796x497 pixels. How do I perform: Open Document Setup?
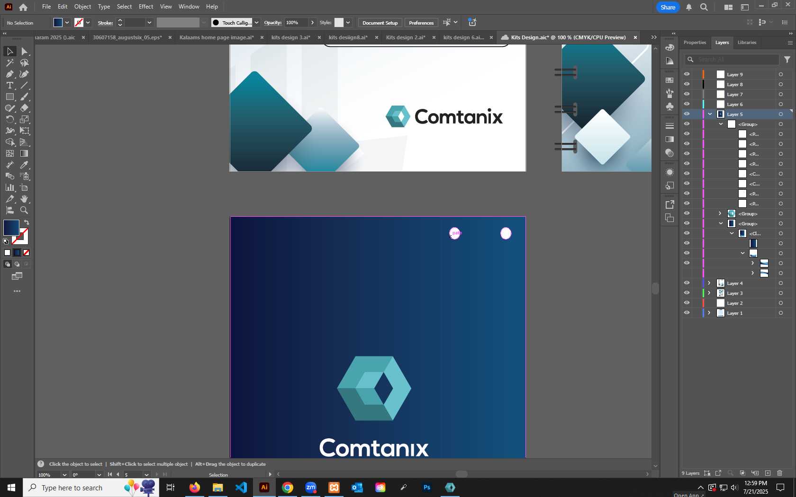[x=380, y=23]
